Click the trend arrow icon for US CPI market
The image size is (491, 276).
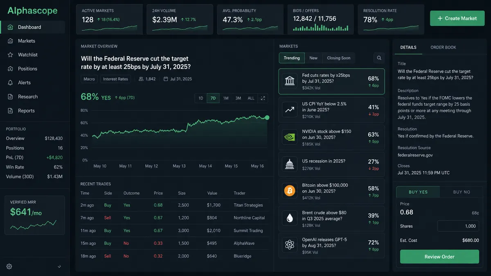click(290, 110)
